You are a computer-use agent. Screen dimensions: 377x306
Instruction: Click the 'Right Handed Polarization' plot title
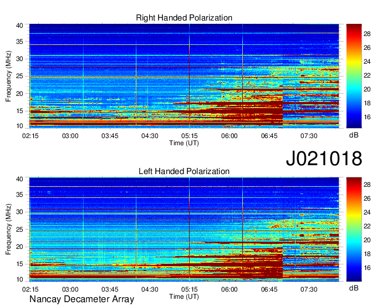pos(184,18)
